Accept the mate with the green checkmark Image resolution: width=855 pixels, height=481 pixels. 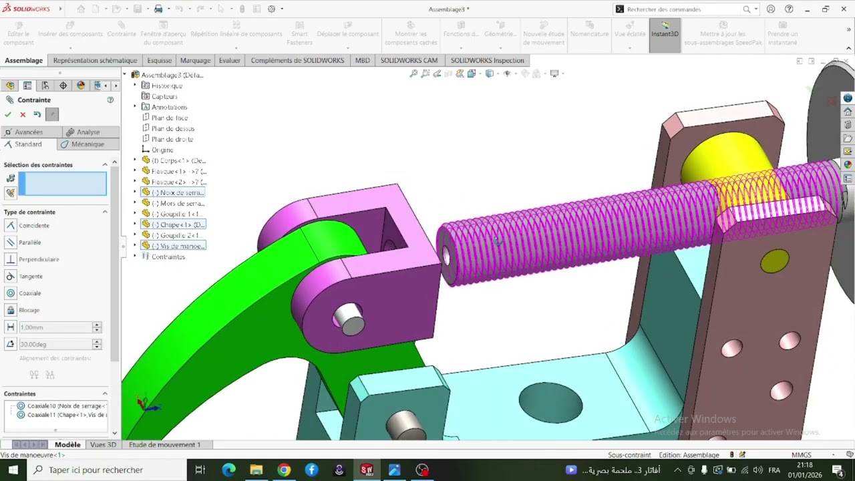(x=8, y=114)
